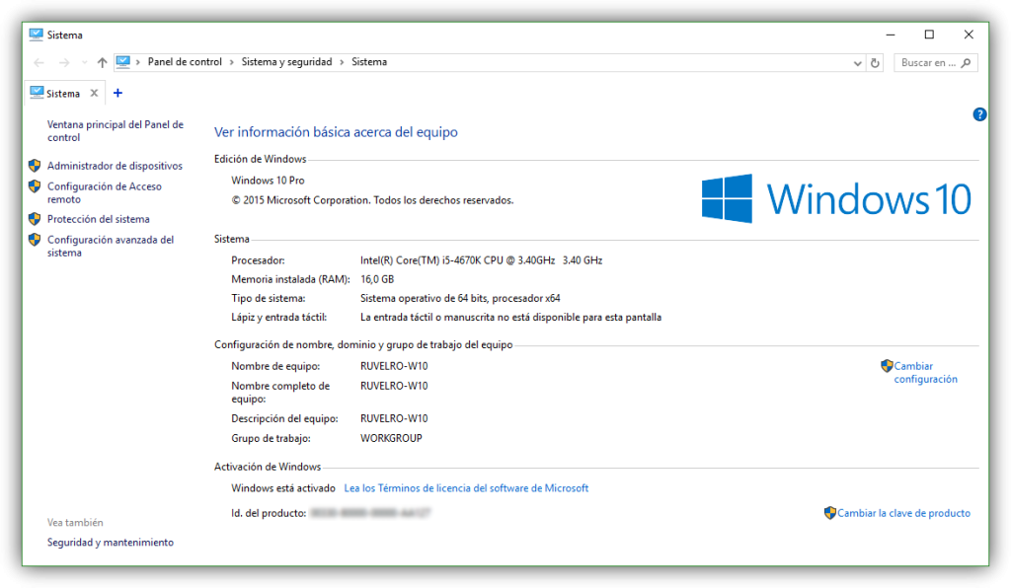
Task: Open Configuración de Acceso remoto
Action: (104, 192)
